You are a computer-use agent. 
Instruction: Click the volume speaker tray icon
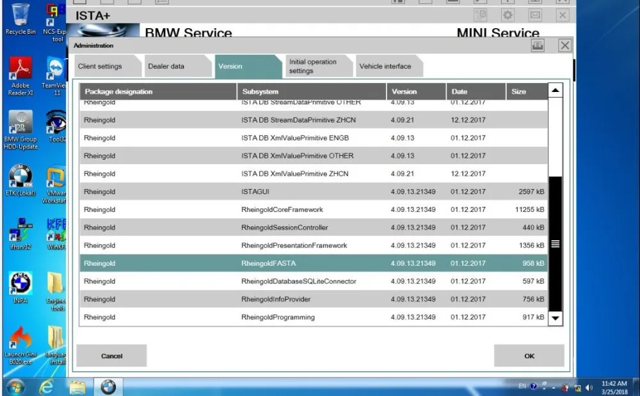pos(589,388)
